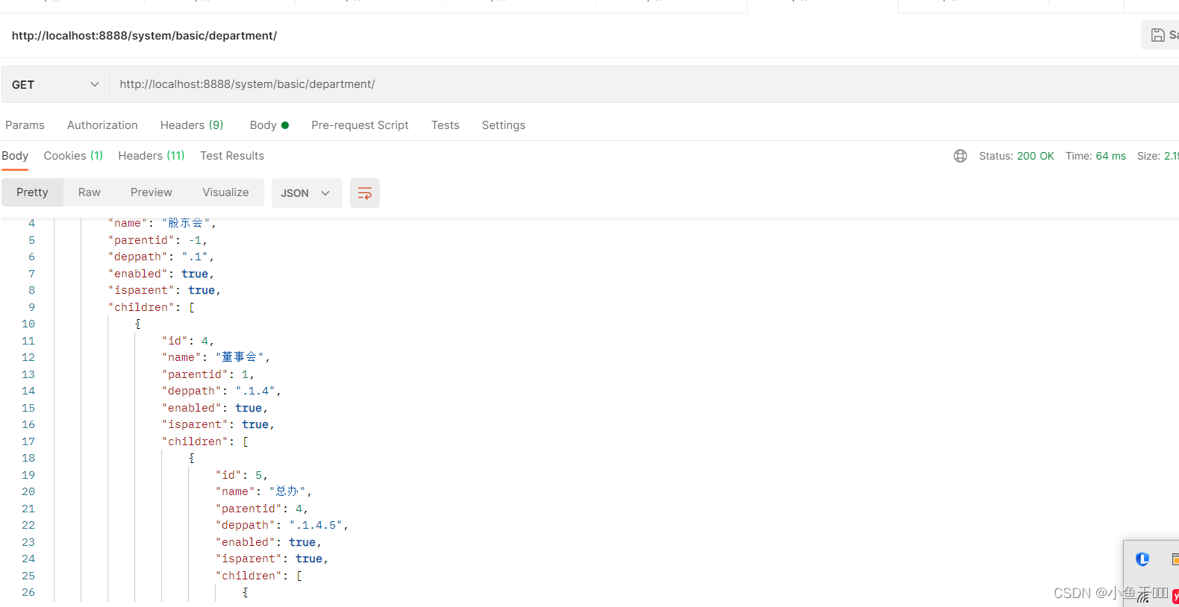Switch to the Raw response view
The image size is (1179, 607).
[90, 192]
